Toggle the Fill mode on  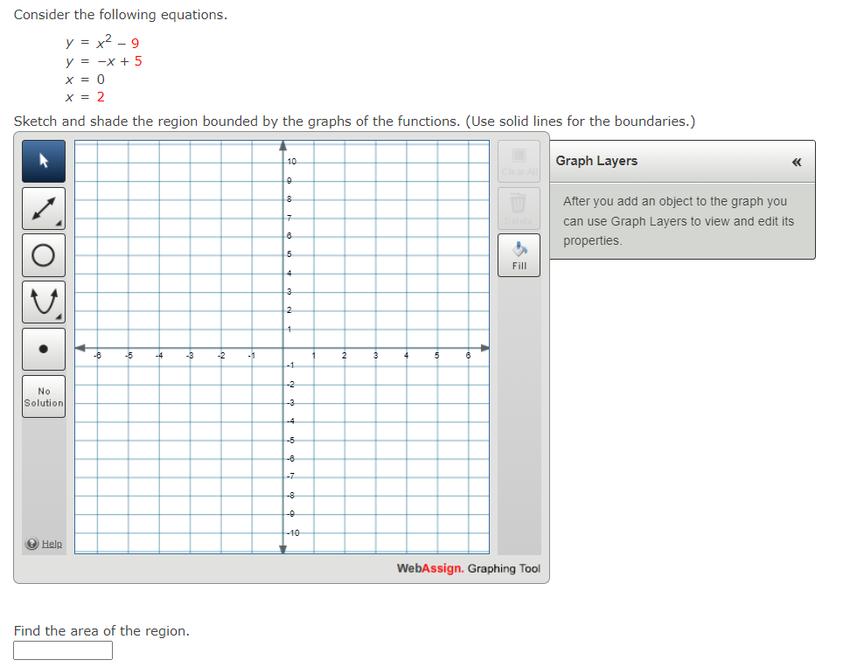coord(519,254)
